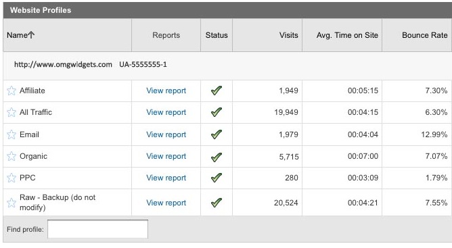The width and height of the screenshot is (452, 248).
Task: Star the Organic profile
Action: pyautogui.click(x=12, y=156)
